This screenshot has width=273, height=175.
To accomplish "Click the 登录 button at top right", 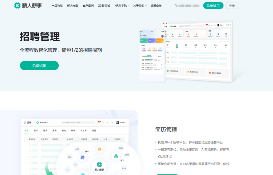I will tap(232, 5).
